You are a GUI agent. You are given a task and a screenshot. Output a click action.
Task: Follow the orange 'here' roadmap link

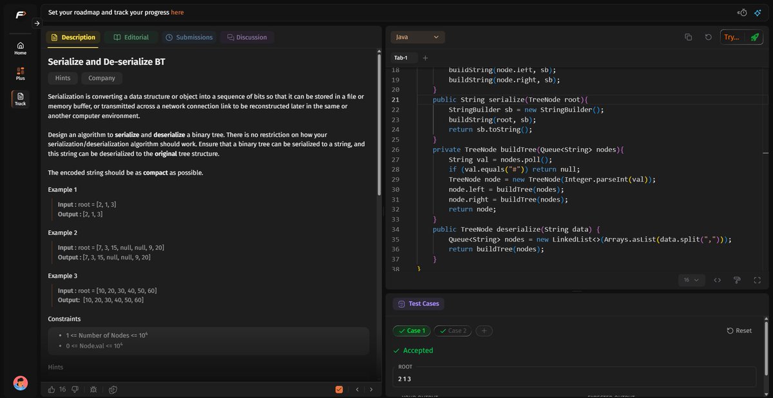pos(177,12)
